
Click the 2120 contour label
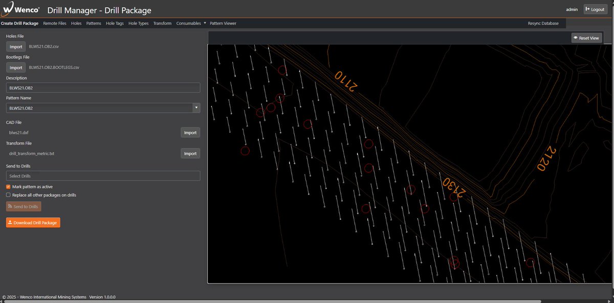[545, 159]
